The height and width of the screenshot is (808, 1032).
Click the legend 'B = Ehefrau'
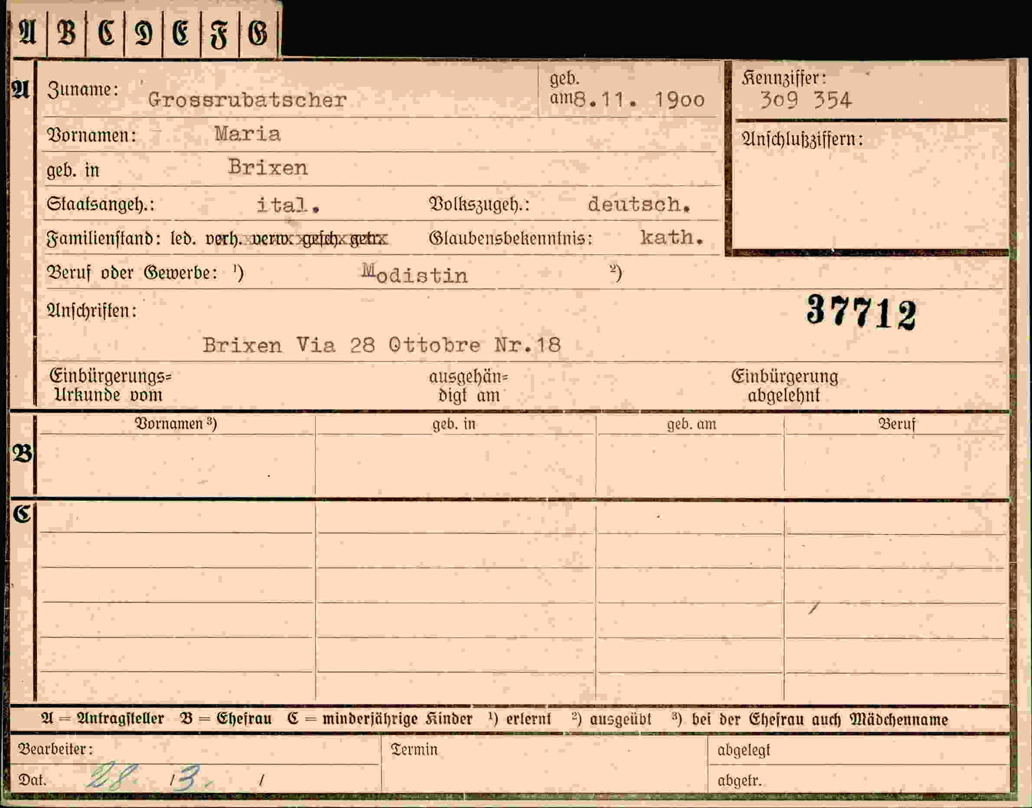coord(226,719)
